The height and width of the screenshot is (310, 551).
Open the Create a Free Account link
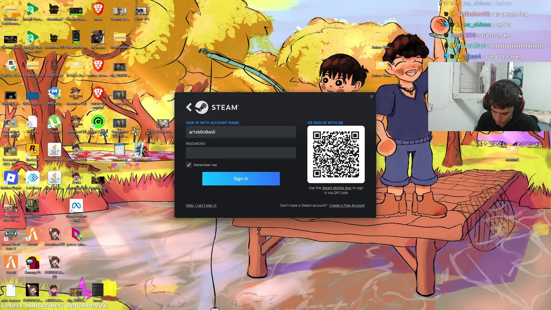tap(347, 205)
